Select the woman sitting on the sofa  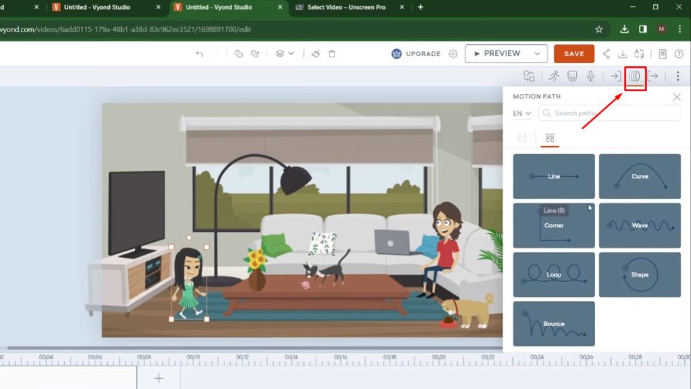pyautogui.click(x=441, y=249)
